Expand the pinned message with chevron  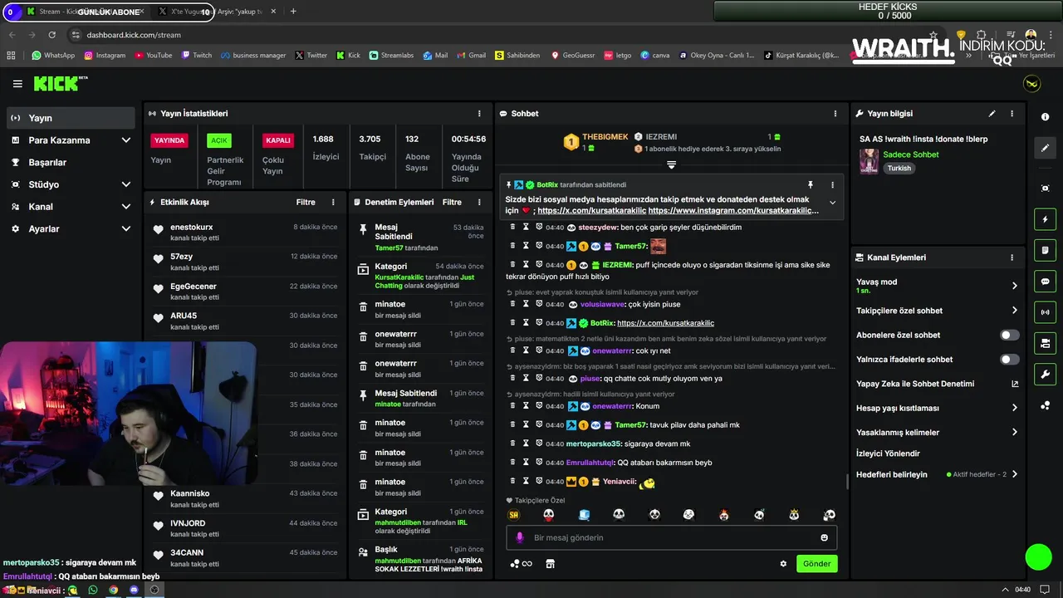click(832, 203)
